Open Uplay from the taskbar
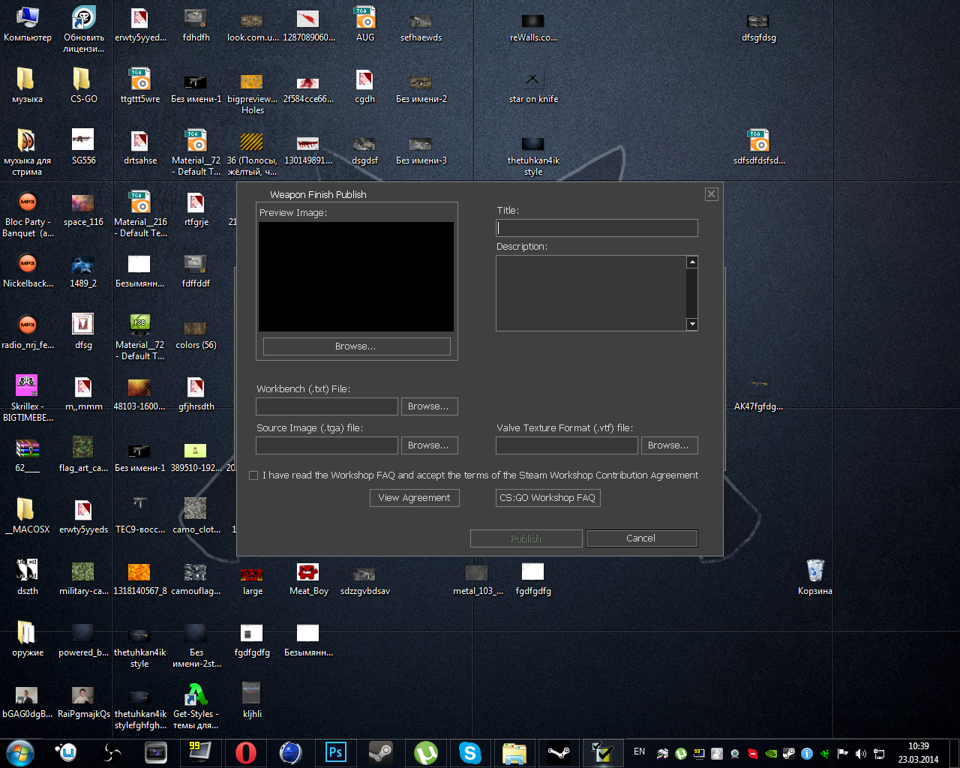The image size is (960, 768). [67, 752]
